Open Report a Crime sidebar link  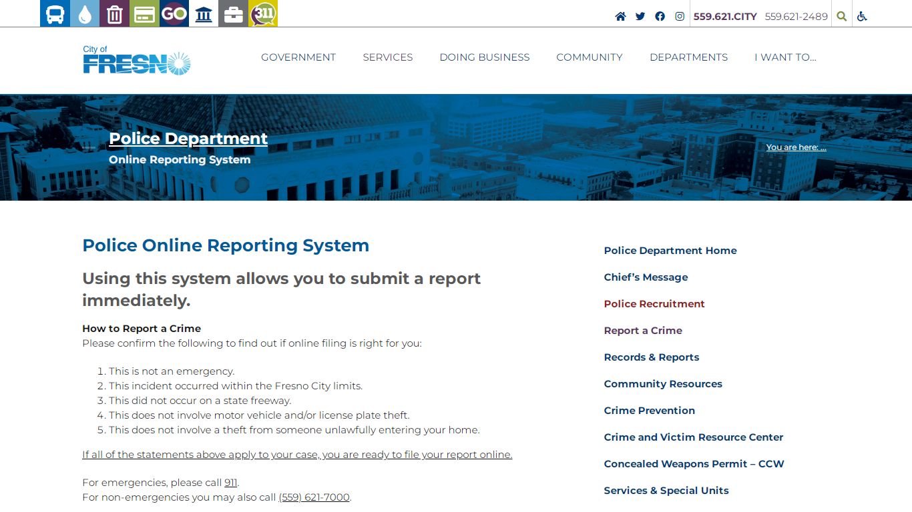click(643, 331)
